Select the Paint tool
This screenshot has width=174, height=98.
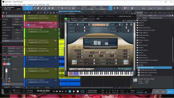pos(42,8)
